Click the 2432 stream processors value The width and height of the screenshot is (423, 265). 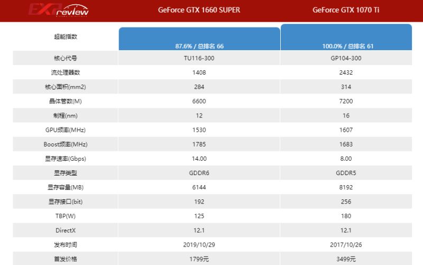[x=347, y=72]
